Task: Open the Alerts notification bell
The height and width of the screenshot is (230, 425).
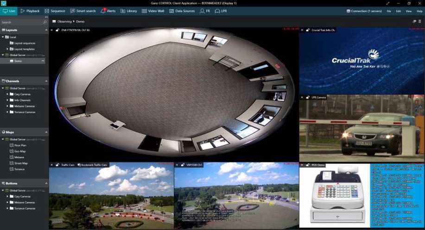Action: click(103, 11)
